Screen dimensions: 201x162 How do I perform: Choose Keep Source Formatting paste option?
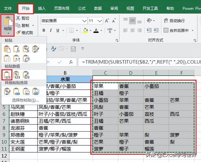pyautogui.click(x=35, y=49)
